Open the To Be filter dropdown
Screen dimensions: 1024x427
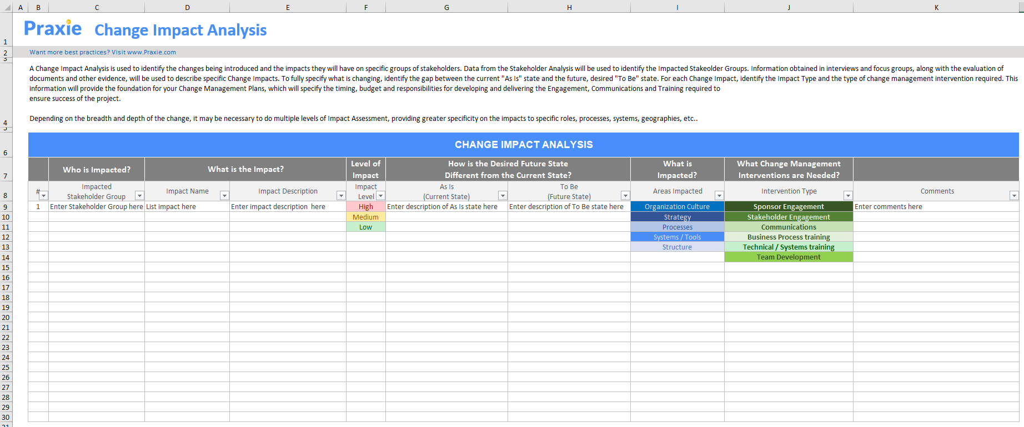click(x=625, y=196)
